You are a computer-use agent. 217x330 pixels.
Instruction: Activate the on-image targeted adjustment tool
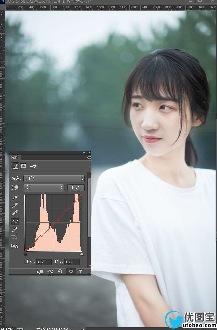coord(15,188)
